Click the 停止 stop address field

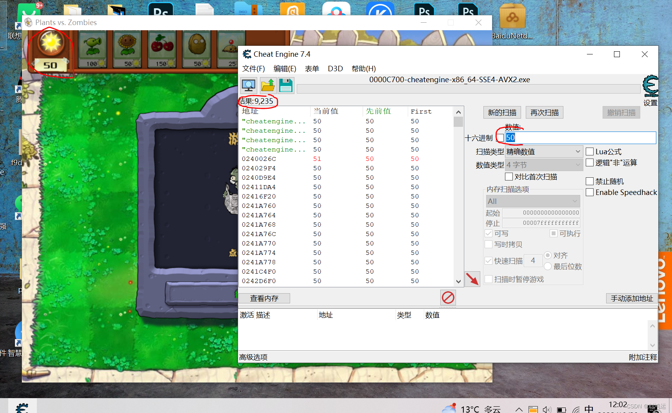tap(541, 223)
